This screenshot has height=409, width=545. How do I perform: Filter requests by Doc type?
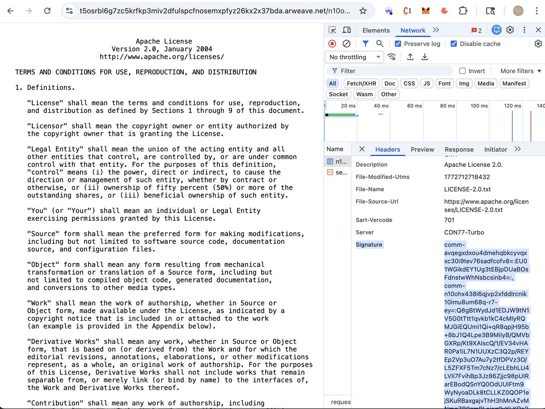390,83
